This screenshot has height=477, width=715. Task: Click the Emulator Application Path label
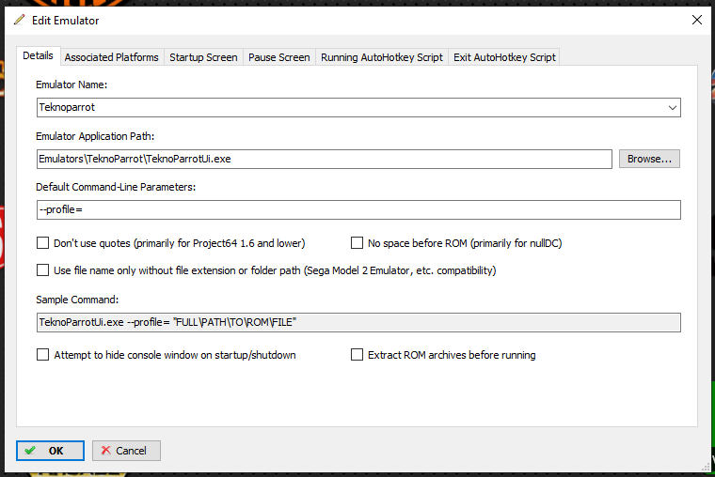[x=95, y=136]
